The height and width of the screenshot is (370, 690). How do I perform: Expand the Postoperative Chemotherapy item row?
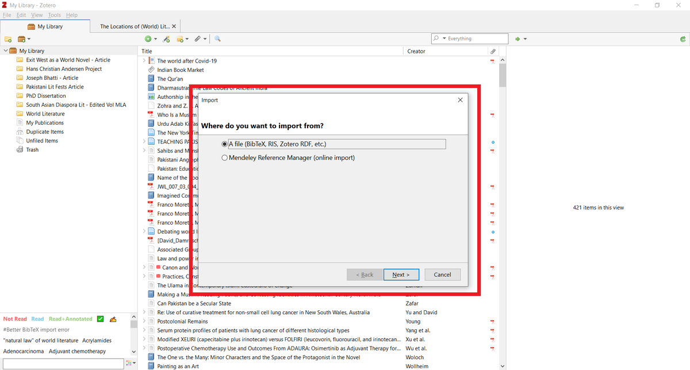[144, 348]
